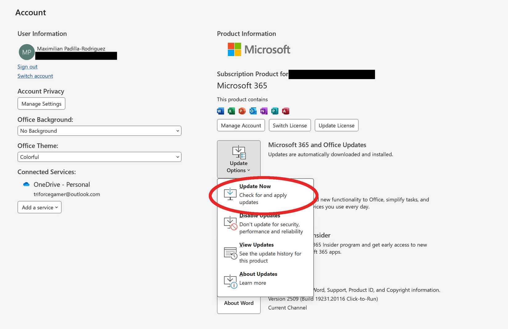Open the Word app icon
The width and height of the screenshot is (508, 329).
(x=220, y=111)
